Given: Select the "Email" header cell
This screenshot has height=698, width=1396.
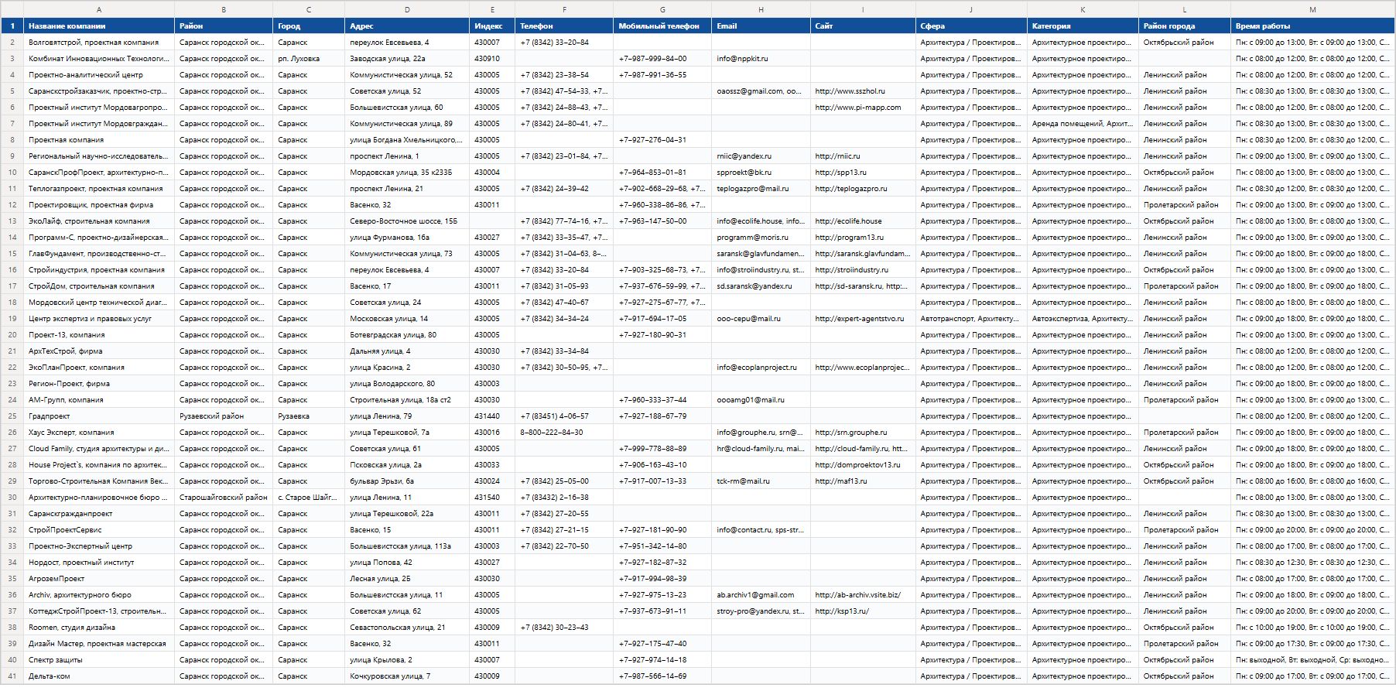Looking at the screenshot, I should (x=761, y=26).
